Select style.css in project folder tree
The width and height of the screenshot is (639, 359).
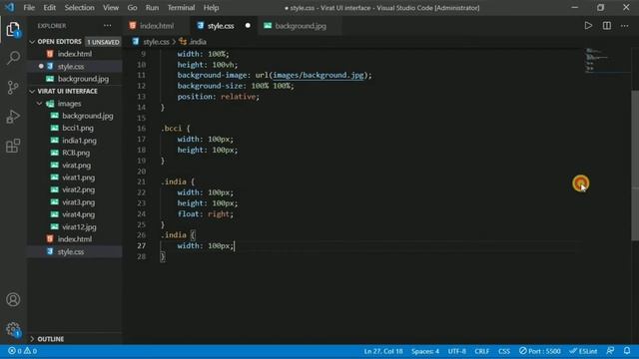(75, 251)
